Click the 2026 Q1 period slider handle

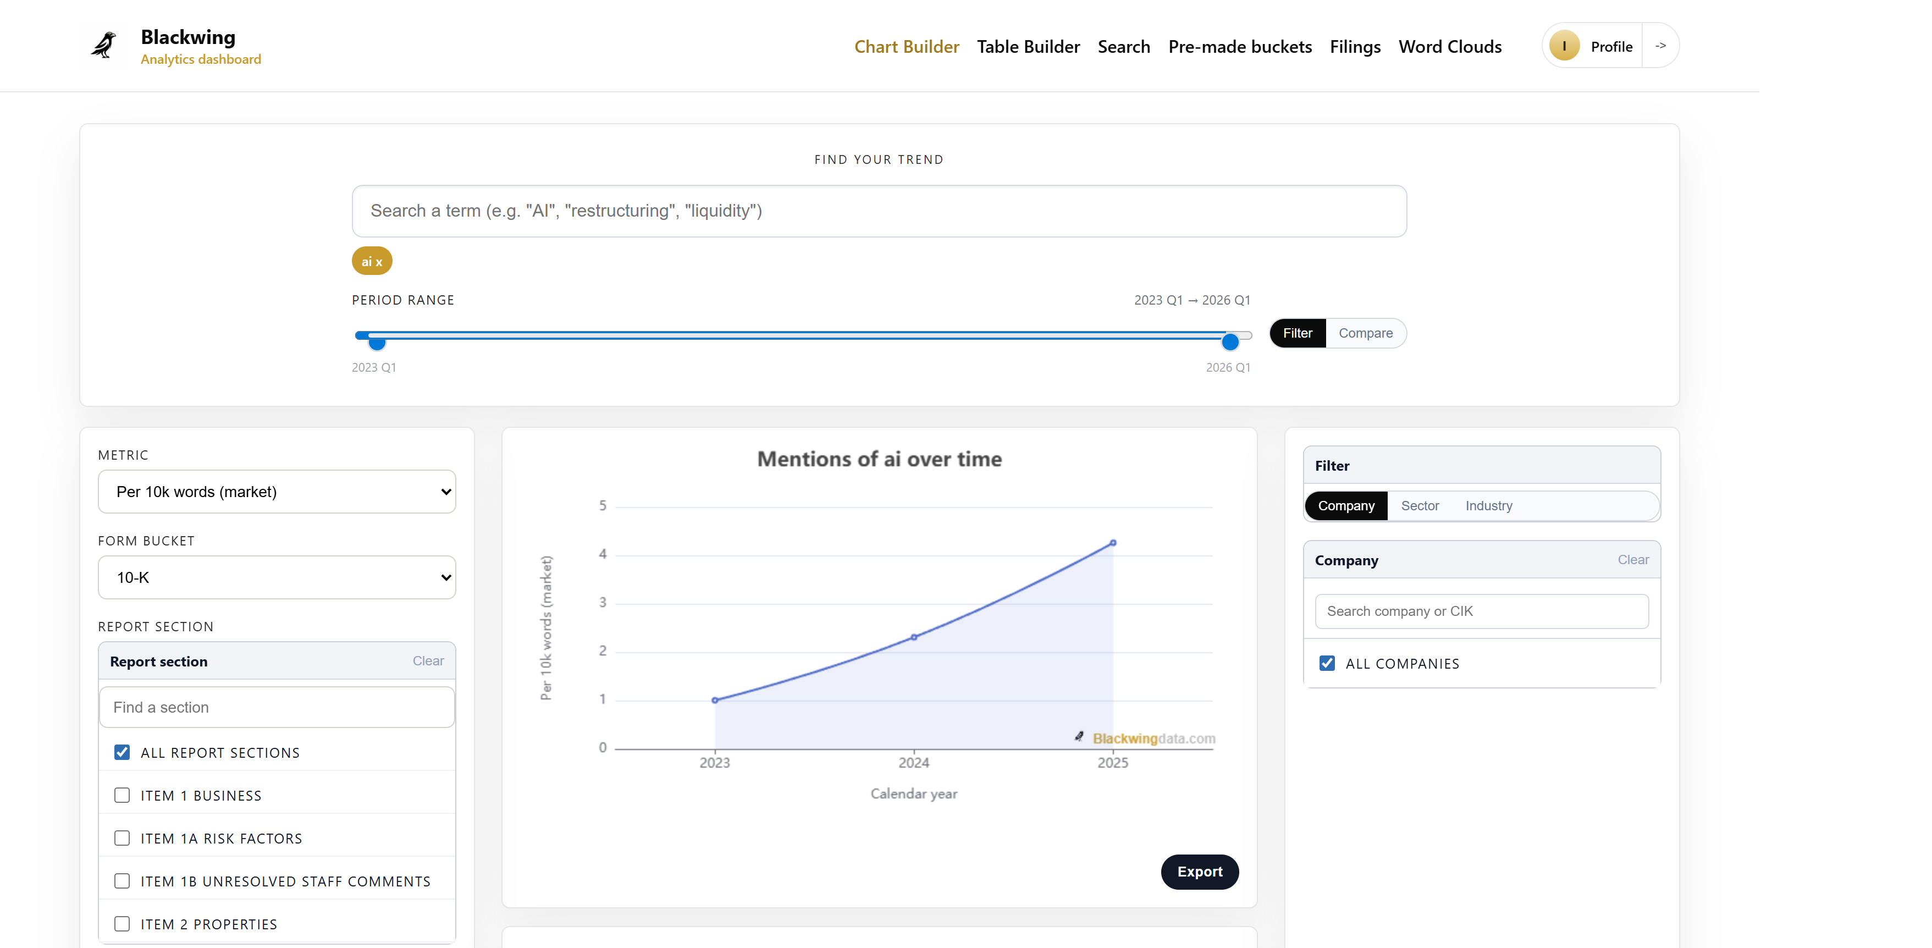1230,342
